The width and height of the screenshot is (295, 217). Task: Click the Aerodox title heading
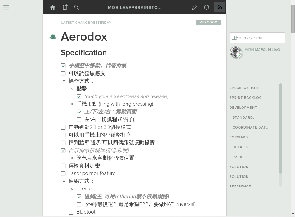pos(84,37)
